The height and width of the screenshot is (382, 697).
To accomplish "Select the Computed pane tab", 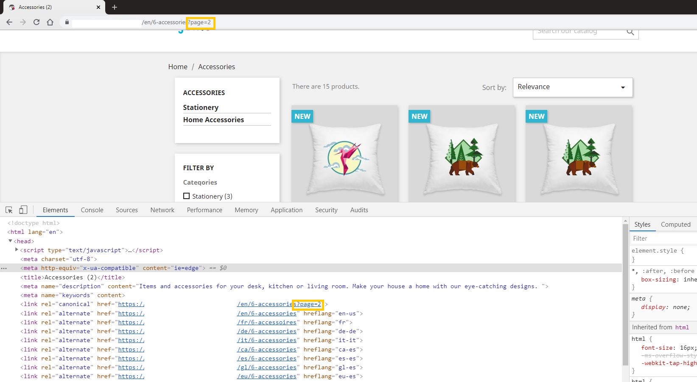I will tap(676, 225).
